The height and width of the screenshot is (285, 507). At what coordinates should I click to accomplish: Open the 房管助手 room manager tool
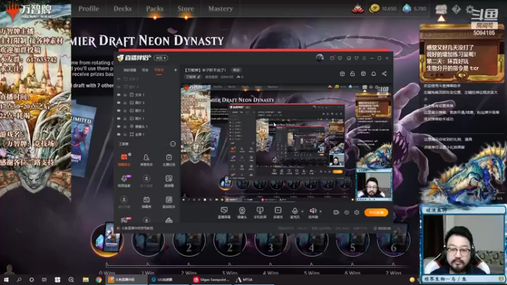tap(146, 160)
